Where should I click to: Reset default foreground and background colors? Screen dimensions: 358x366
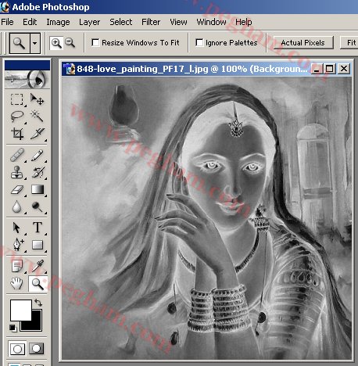click(x=13, y=328)
